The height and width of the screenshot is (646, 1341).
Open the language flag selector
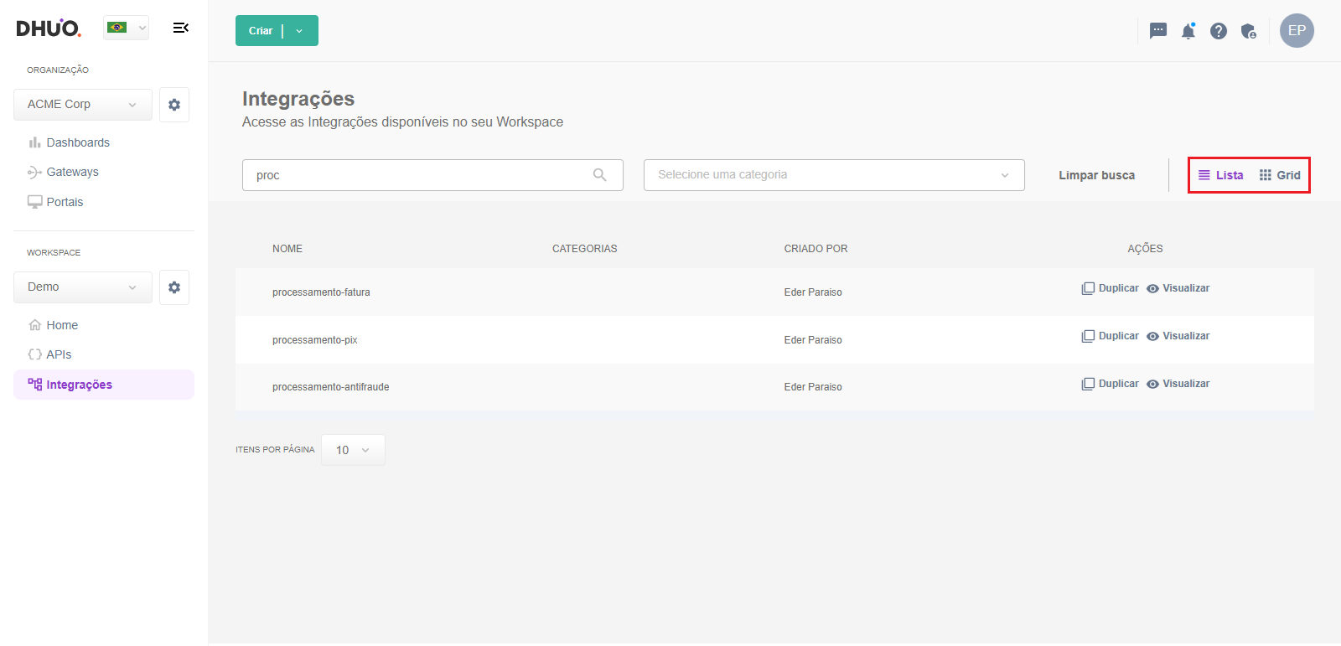click(x=127, y=28)
